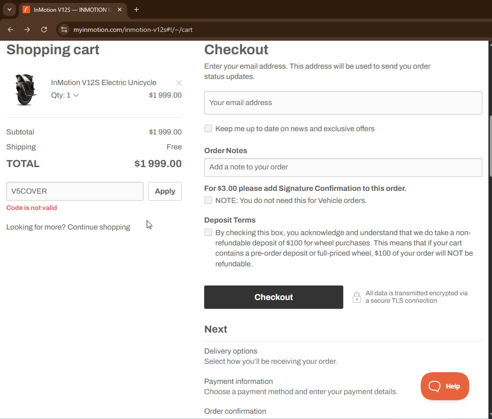The width and height of the screenshot is (492, 419).
Task: Reload the page with the refresh icon
Action: pos(44,29)
